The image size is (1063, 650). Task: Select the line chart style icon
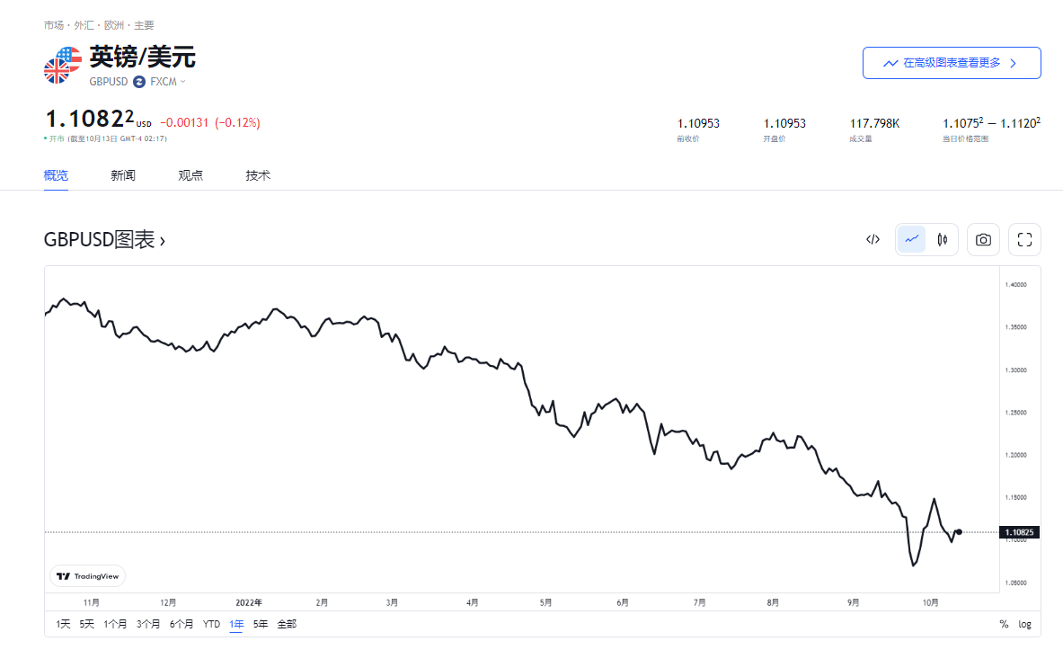tap(911, 239)
